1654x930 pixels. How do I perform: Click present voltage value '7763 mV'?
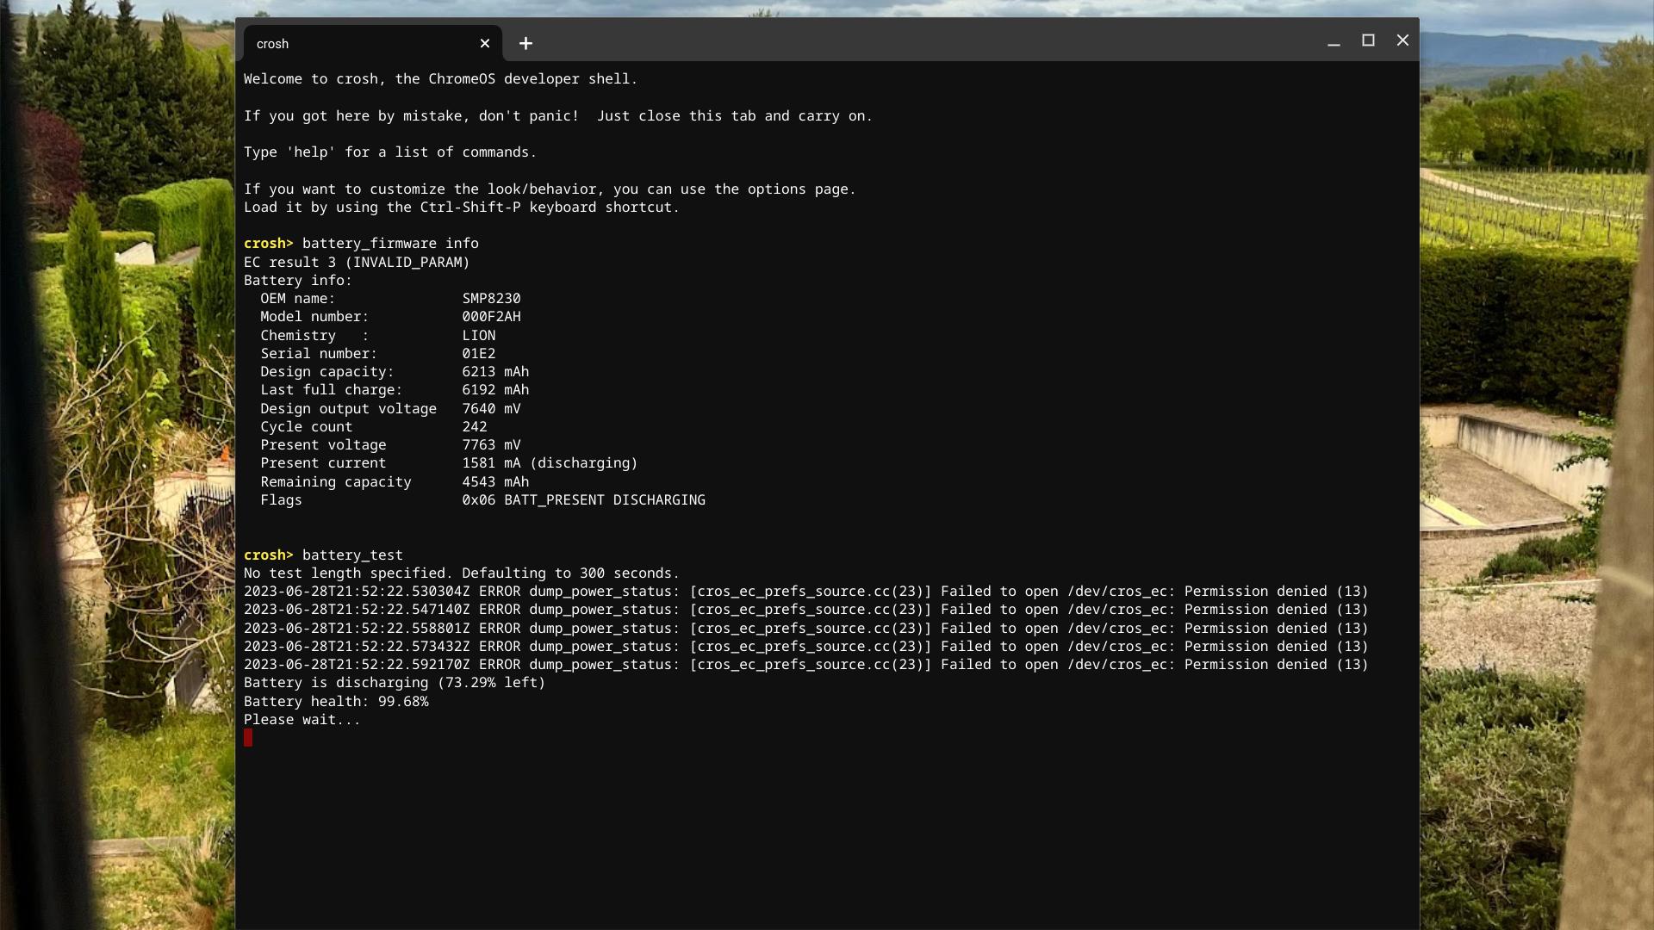coord(491,445)
